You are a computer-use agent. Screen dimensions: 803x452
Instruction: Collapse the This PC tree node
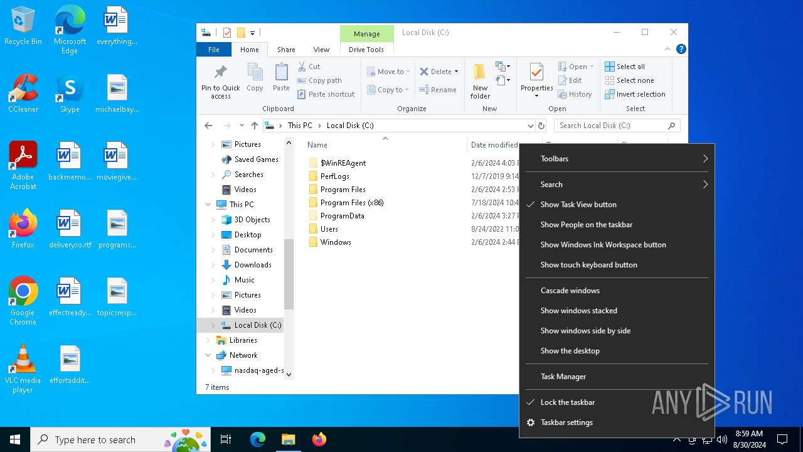click(208, 205)
